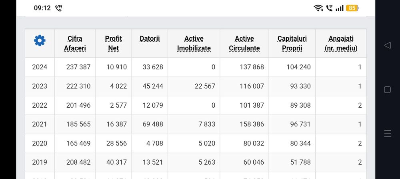Select the 2021 year cell
This screenshot has width=400, height=179.
coord(40,124)
